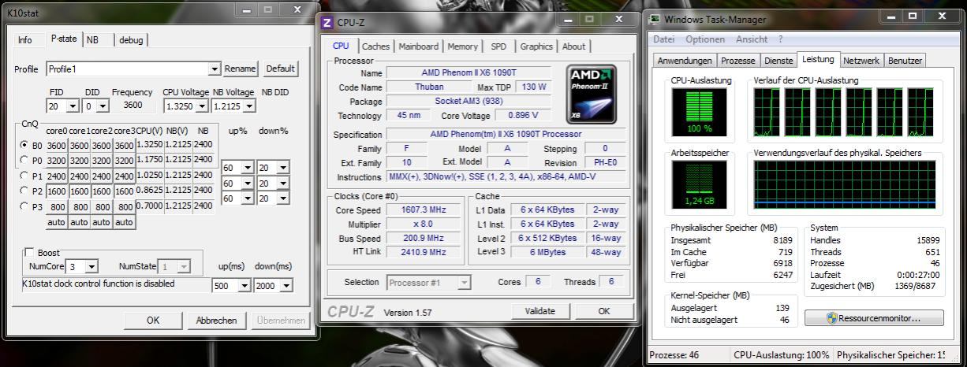Open the Caches tab in CPU-Z
967x367 pixels.
[375, 46]
